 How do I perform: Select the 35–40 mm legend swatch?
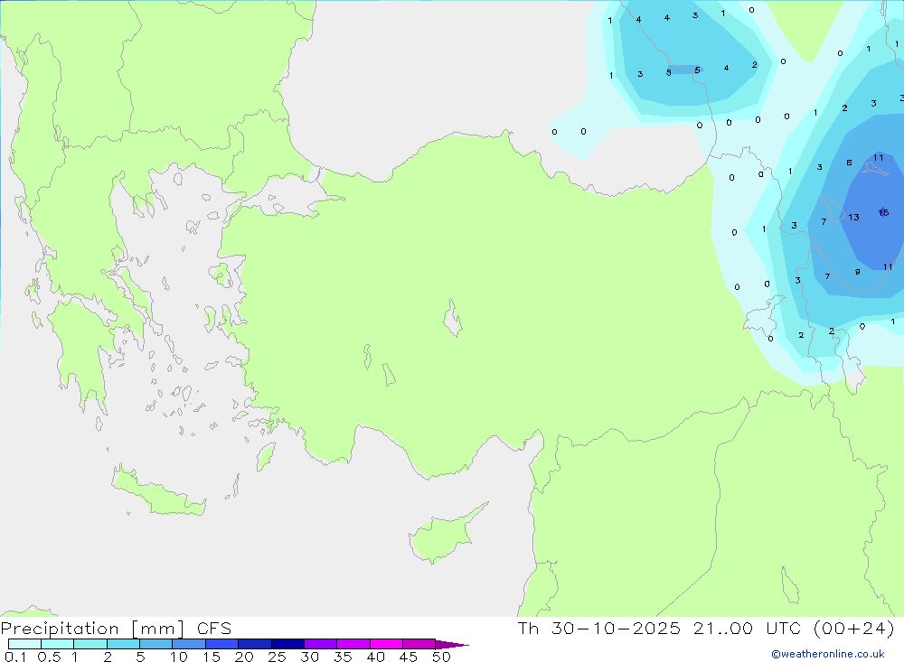click(353, 644)
